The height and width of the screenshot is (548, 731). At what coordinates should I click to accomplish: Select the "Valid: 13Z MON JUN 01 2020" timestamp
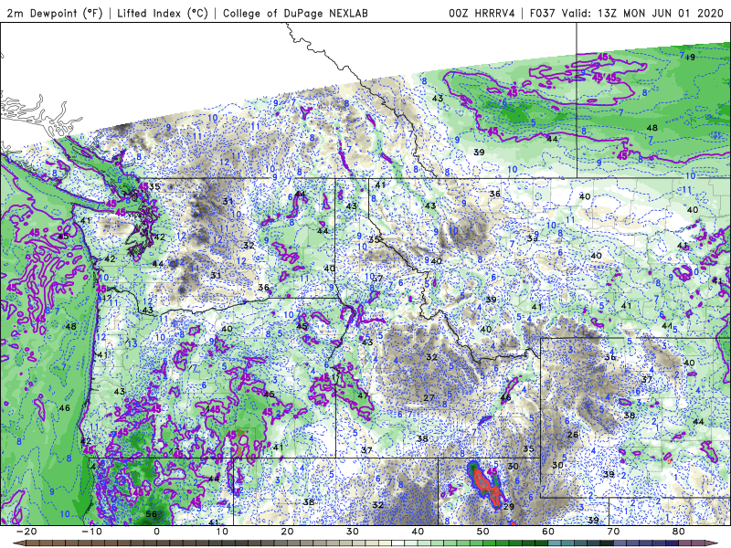point(645,13)
